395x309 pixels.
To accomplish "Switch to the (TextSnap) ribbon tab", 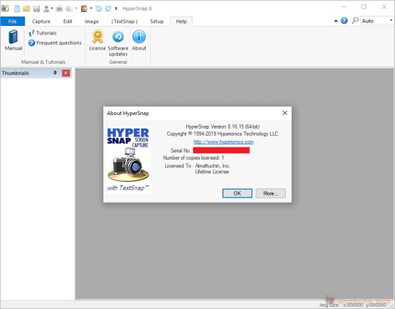I will (x=124, y=22).
